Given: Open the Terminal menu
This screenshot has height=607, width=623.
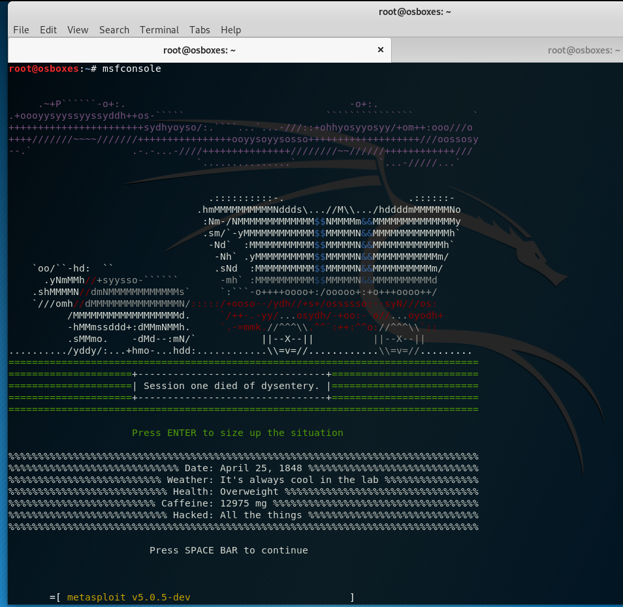Looking at the screenshot, I should [159, 29].
